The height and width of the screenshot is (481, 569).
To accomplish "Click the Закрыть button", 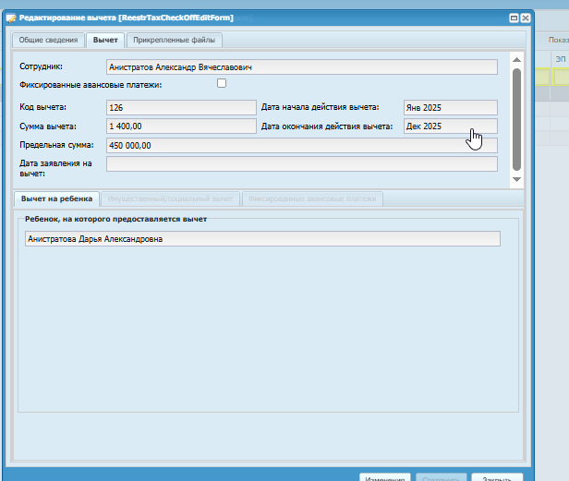I will coord(497,477).
